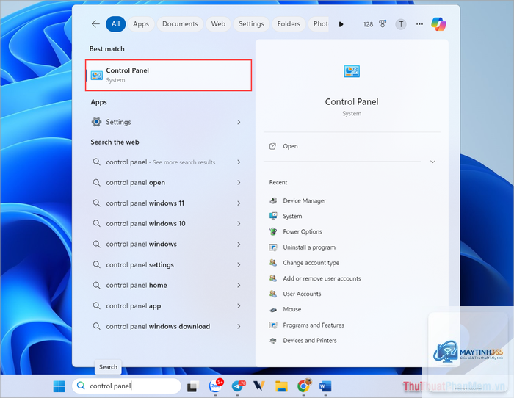Open the W app icon beside Telegram
This screenshot has width=514, height=398.
pyautogui.click(x=259, y=386)
